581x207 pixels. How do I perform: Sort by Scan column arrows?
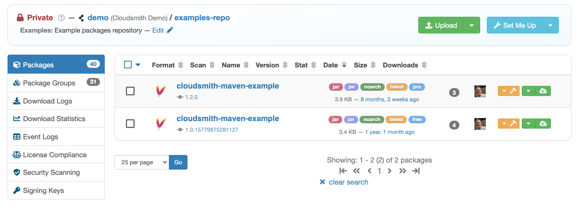coord(212,65)
